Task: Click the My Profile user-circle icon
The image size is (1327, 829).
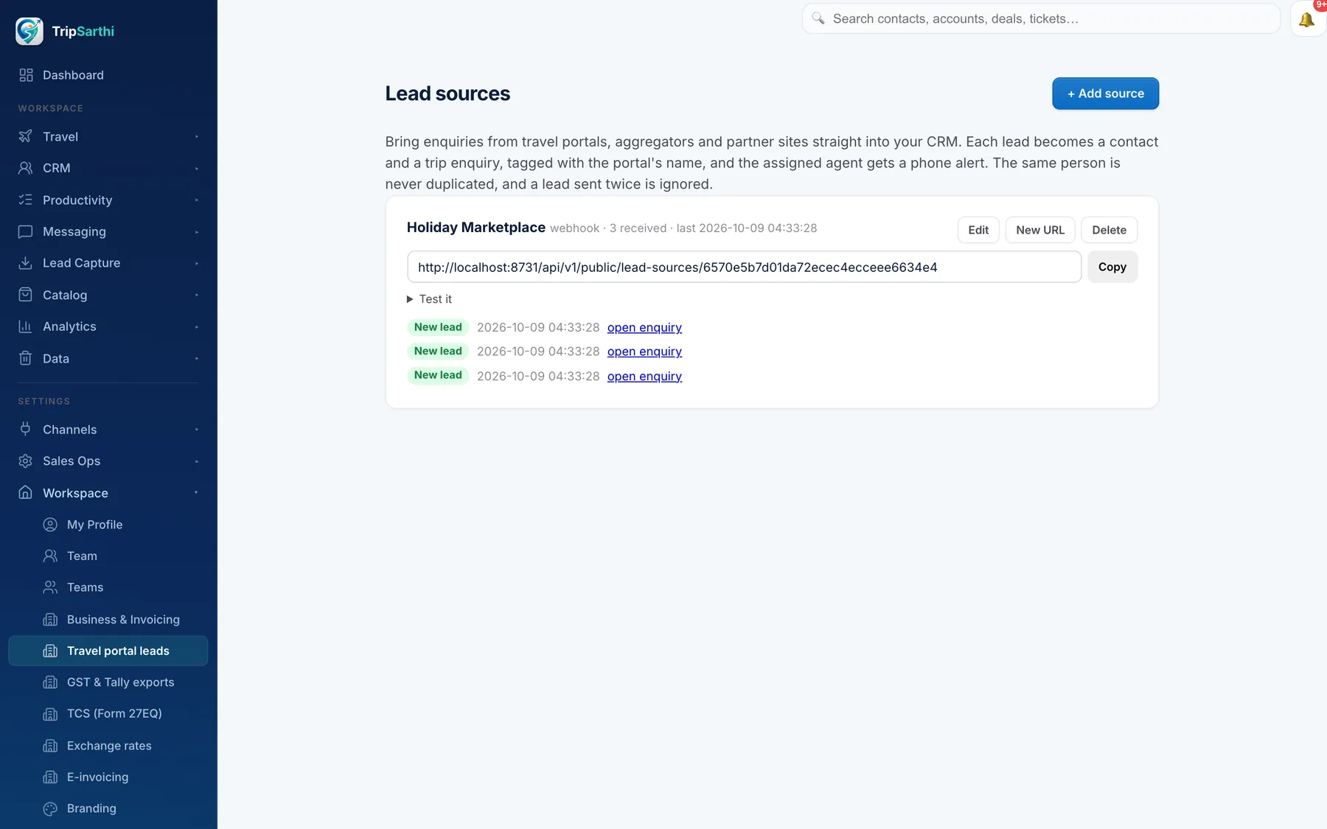Action: [50, 525]
